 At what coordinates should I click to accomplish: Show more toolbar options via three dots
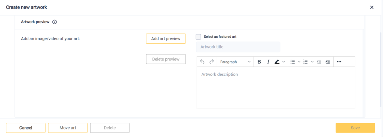coord(339,62)
